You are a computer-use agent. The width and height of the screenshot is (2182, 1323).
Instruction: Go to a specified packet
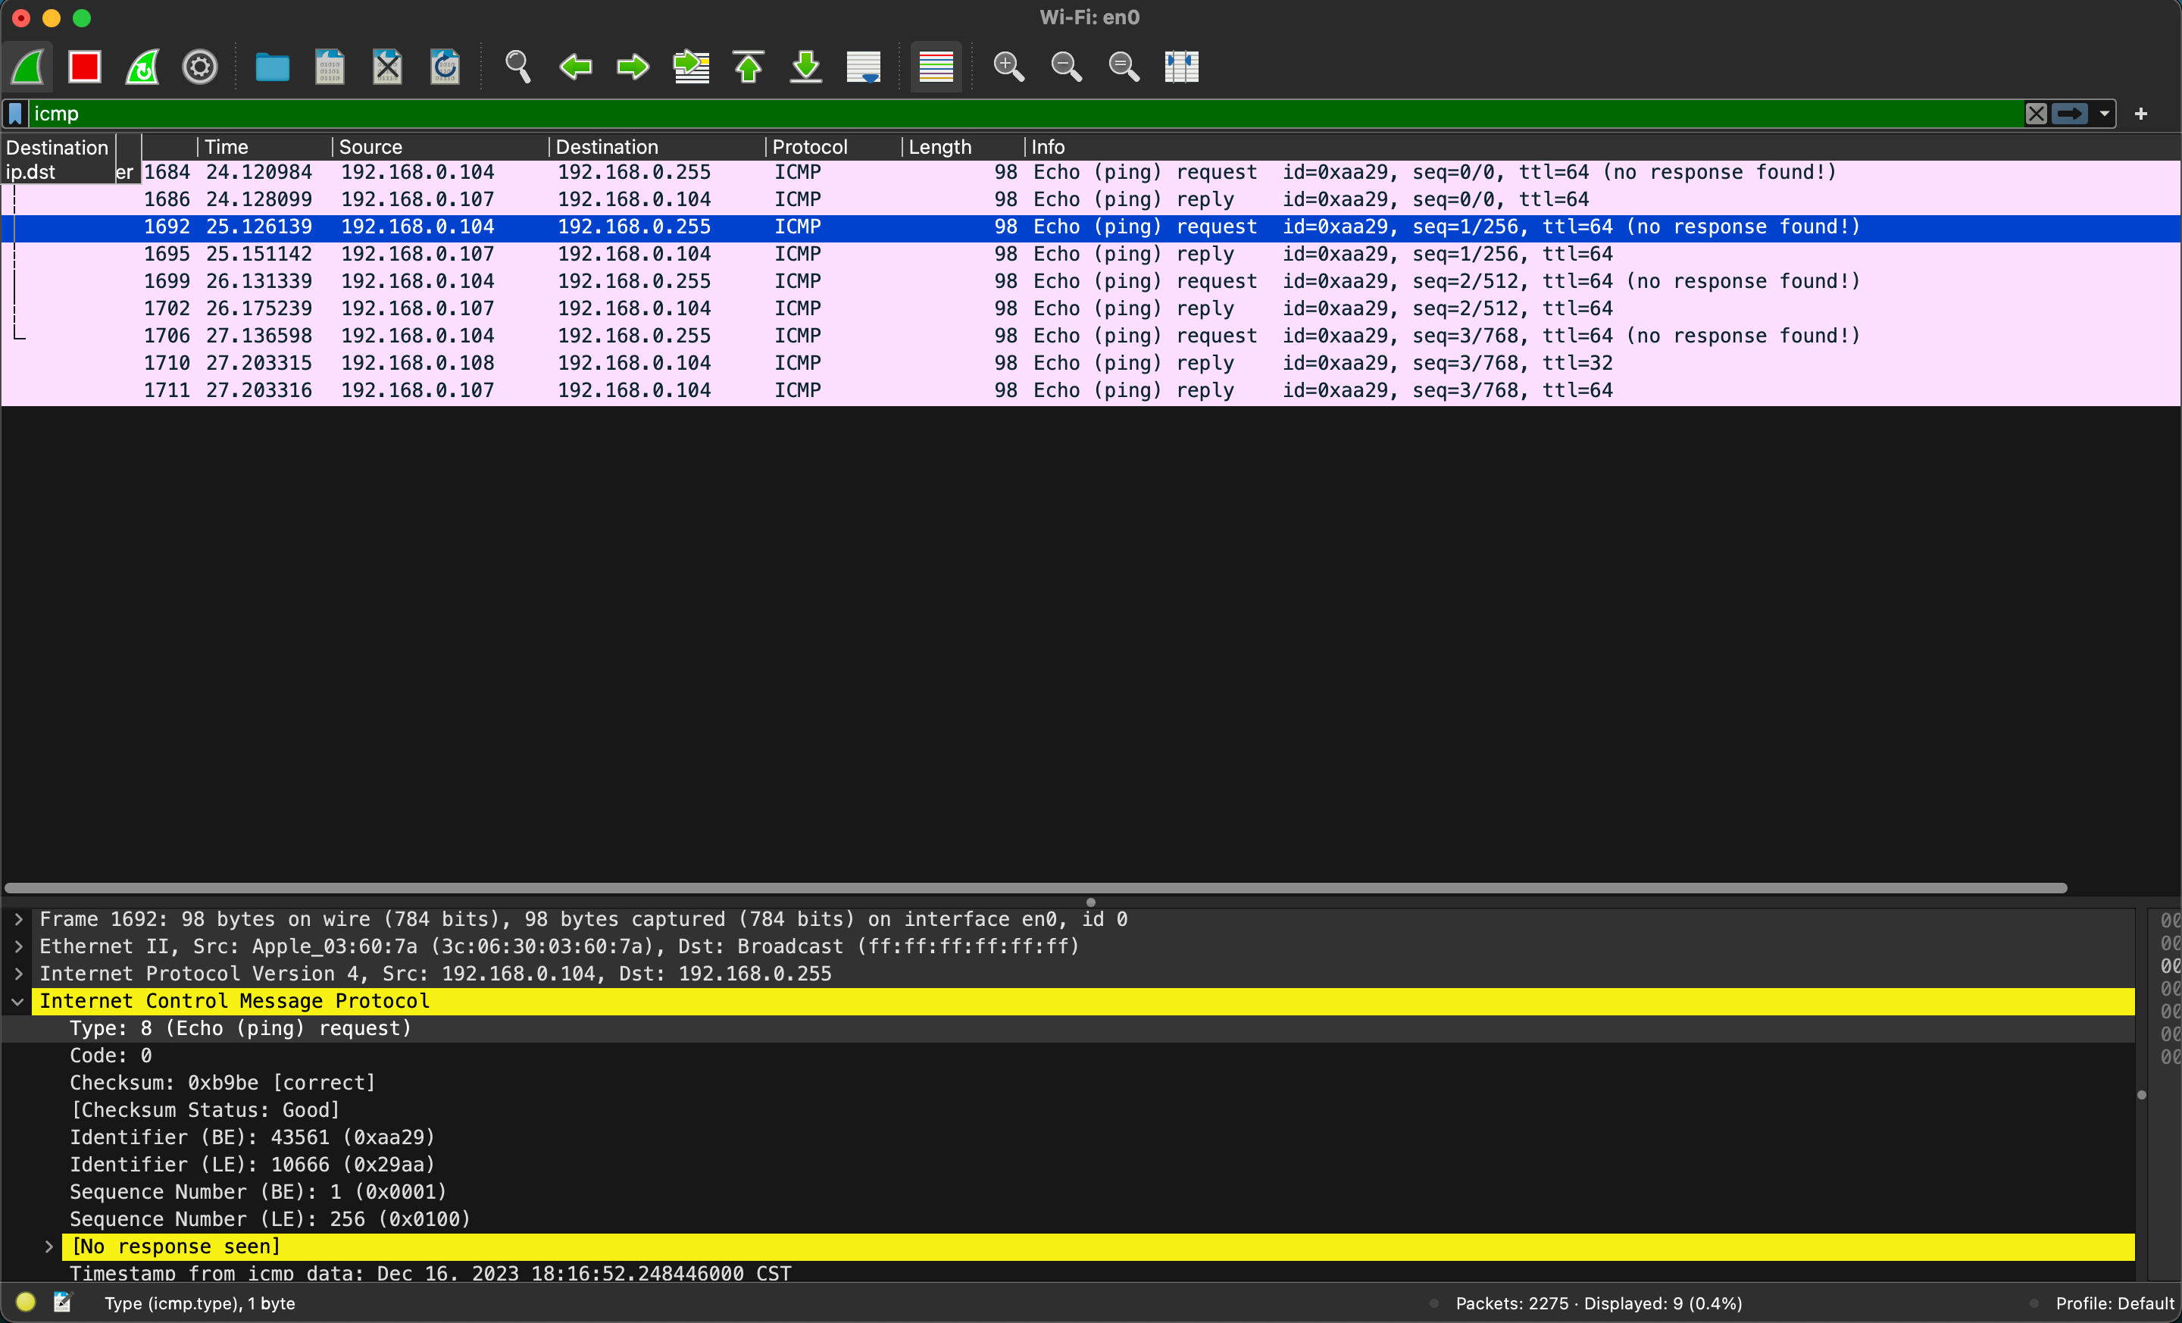point(692,67)
